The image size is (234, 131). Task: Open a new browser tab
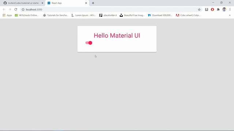[x=93, y=3]
